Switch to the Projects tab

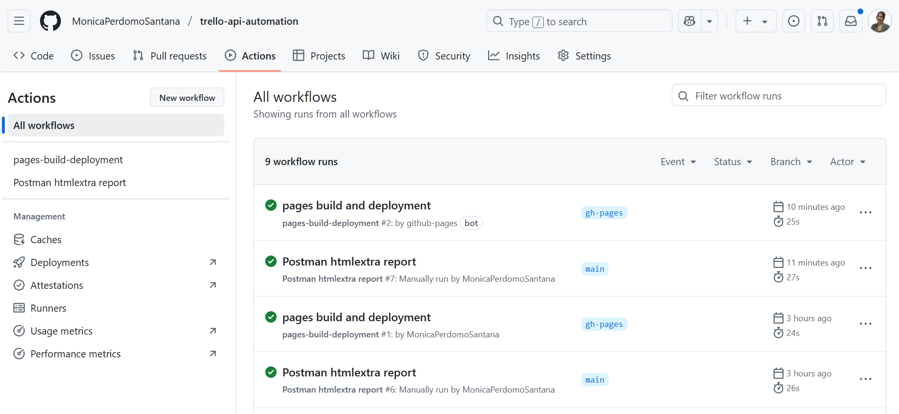[319, 56]
